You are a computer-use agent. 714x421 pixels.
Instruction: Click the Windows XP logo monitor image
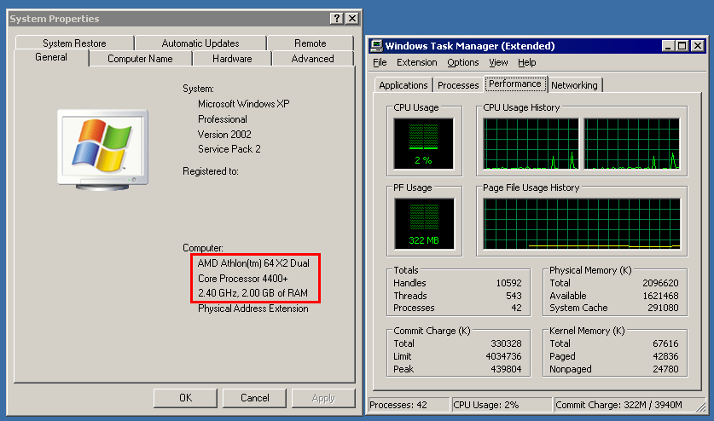pos(103,149)
